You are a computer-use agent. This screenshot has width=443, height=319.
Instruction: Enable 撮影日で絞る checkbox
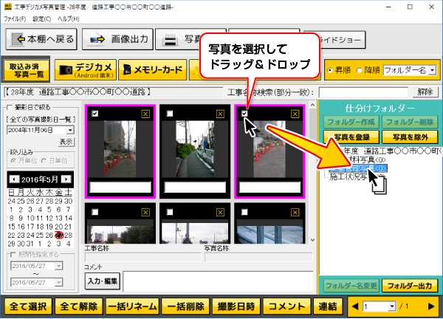pyautogui.click(x=10, y=107)
